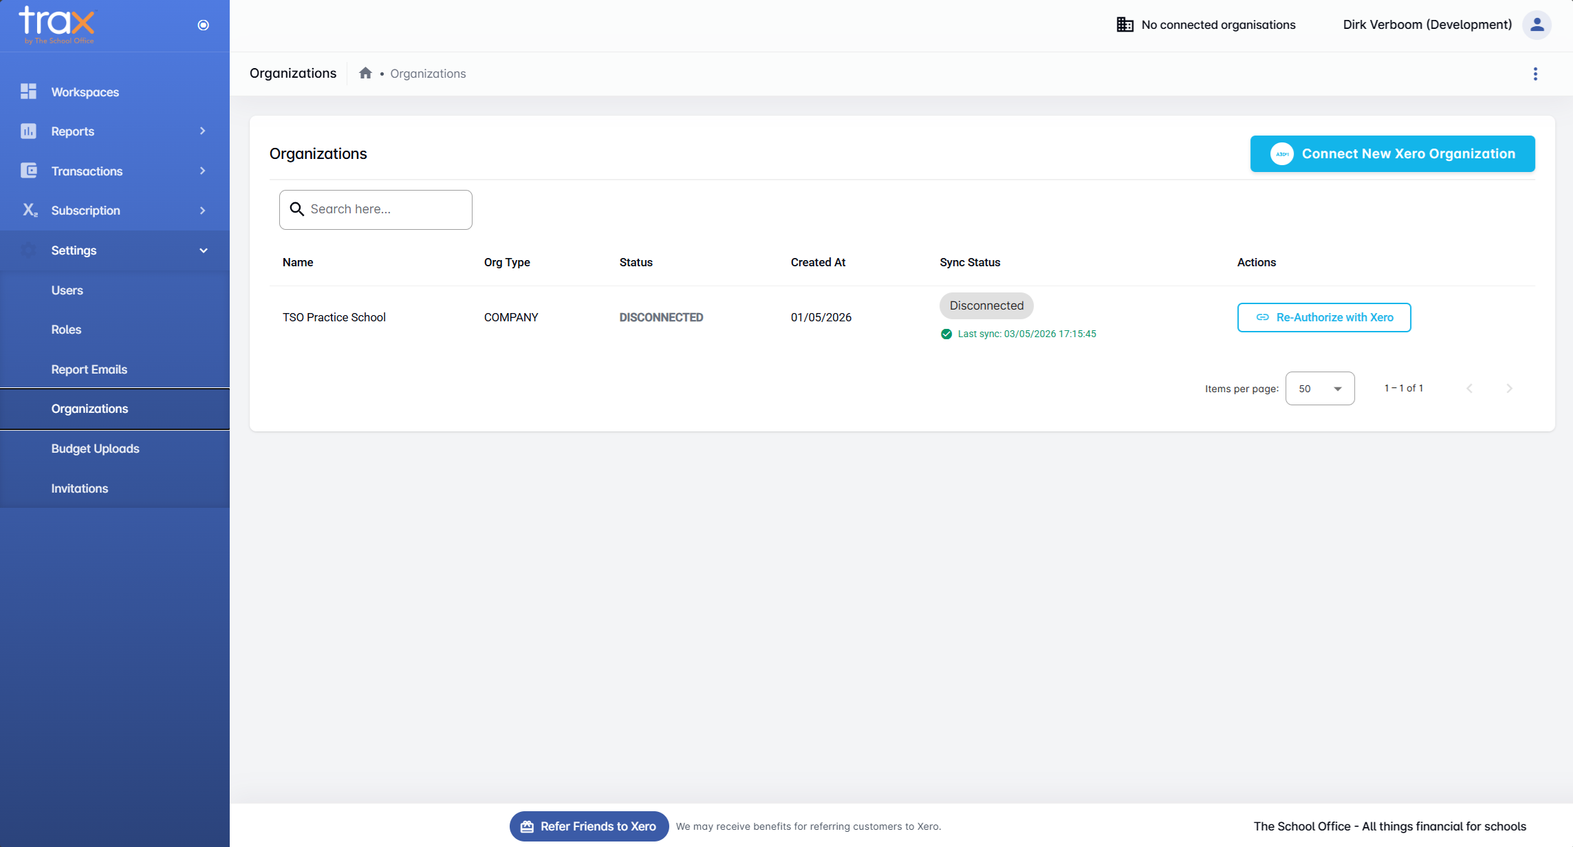Click the next page arrow
The image size is (1573, 847).
click(1509, 389)
